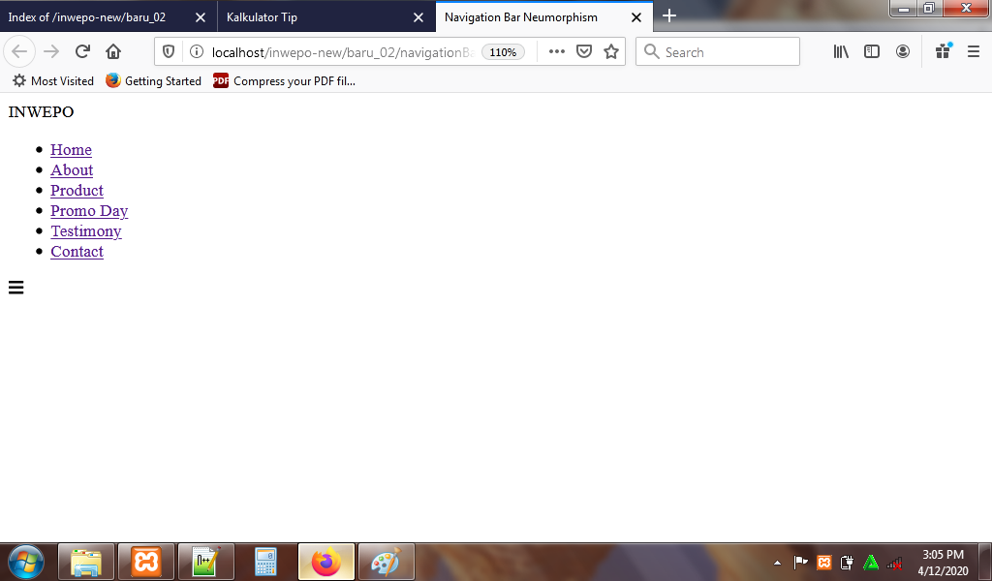This screenshot has width=992, height=581.
Task: Follow the Home link
Action: [x=71, y=150]
